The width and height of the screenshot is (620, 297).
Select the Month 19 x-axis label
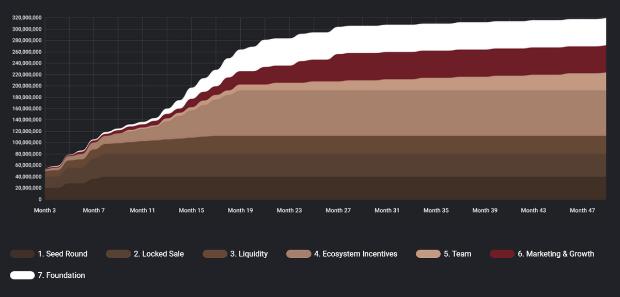[x=240, y=210]
